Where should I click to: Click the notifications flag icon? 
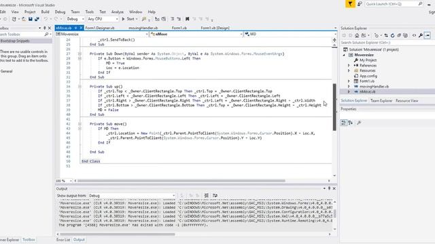(x=350, y=4)
